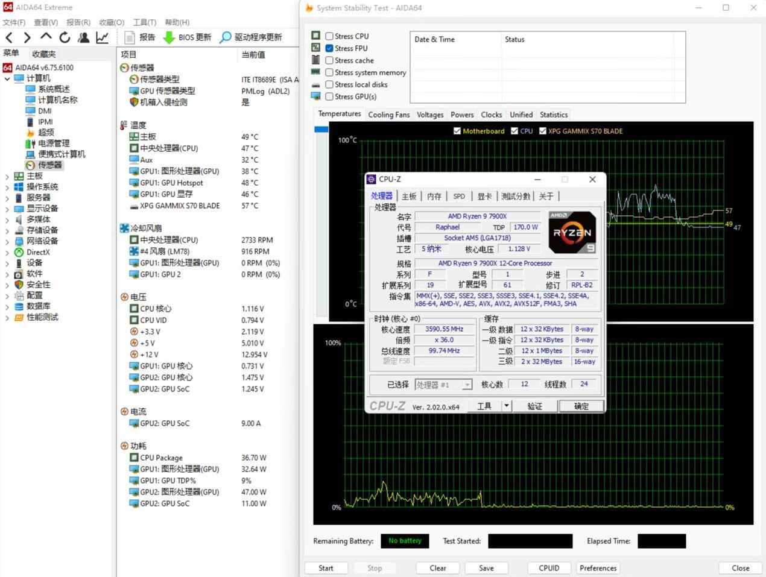This screenshot has height=577, width=766.
Task: Click the Stress system memory icon
Action: coord(315,72)
